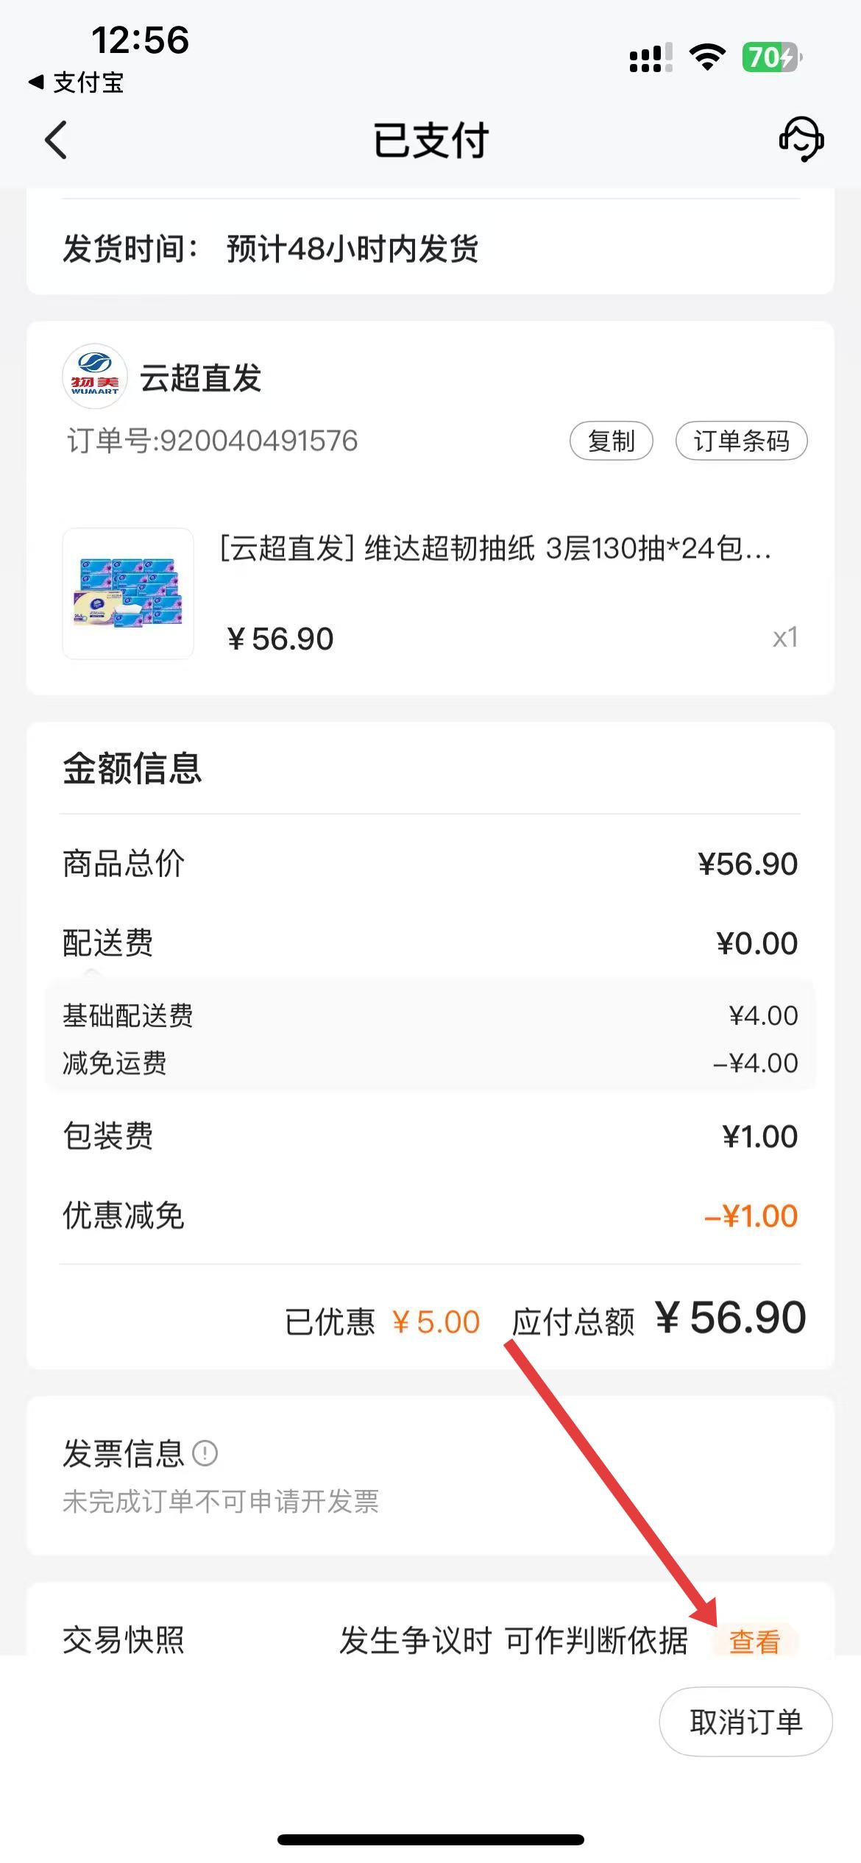Viewport: 861px width, 1863px height.
Task: Collapse the delivery fee breakdown row
Action: pyautogui.click(x=107, y=943)
